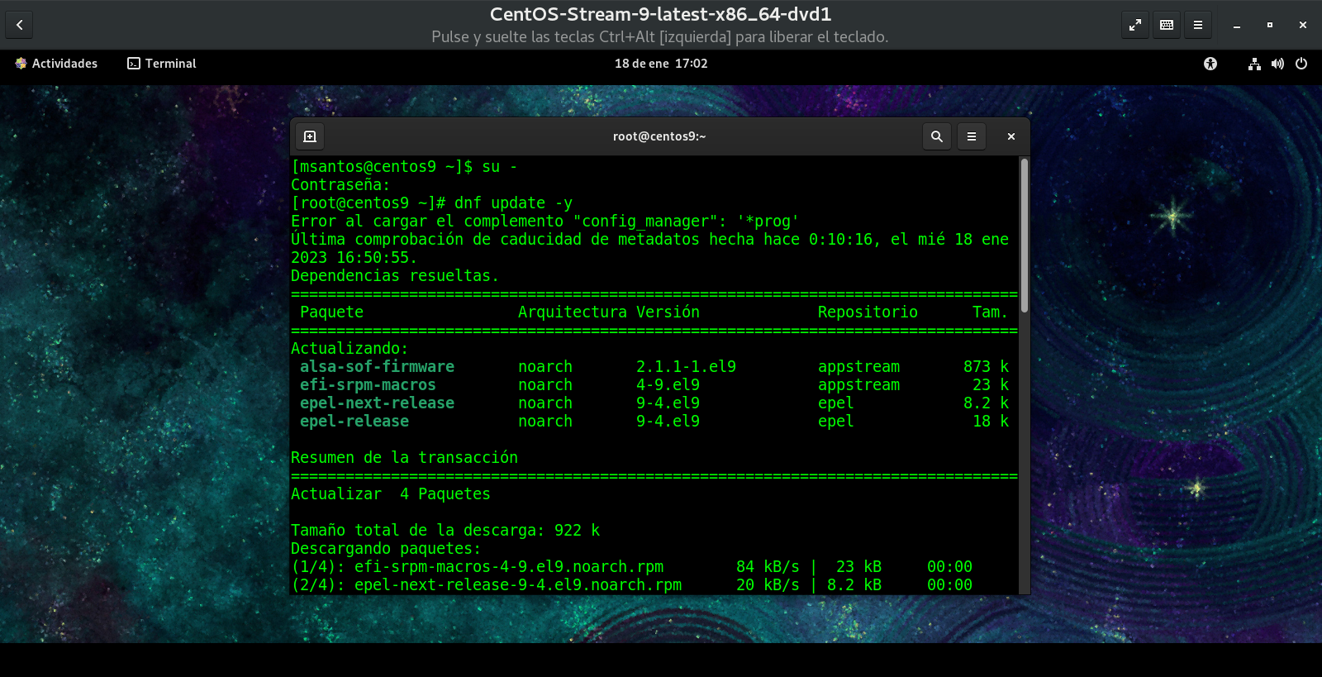Screen dimensions: 1322x677
Task: Enter fullscreen mode for the virtual machine
Action: pos(1135,25)
